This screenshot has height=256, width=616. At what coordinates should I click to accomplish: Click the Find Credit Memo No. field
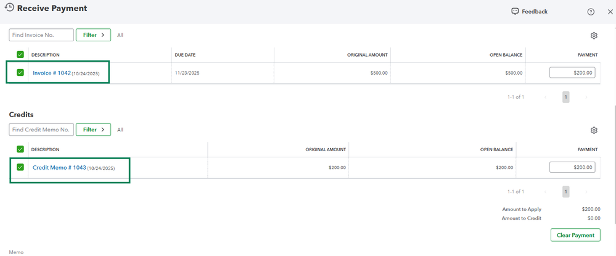[41, 130]
